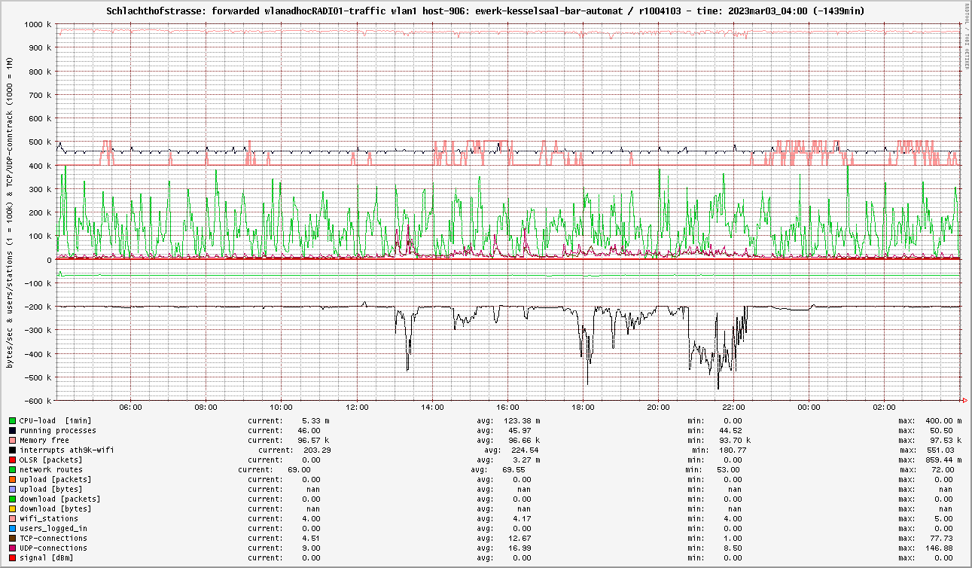Click the 'Memory free' legend label

coord(44,440)
